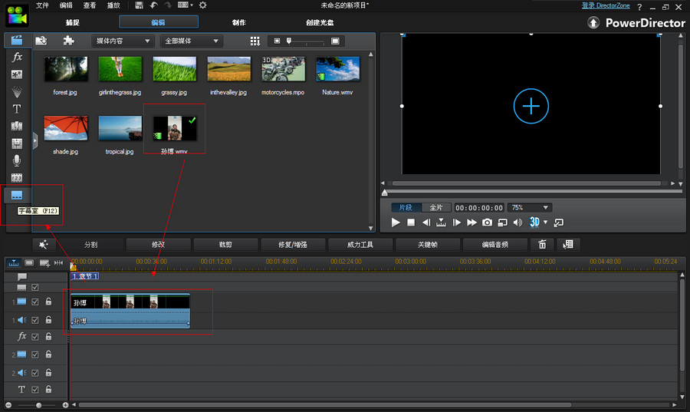Viewport: 690px width, 412px height.
Task: Open the Title Room T icon in sidebar
Action: click(17, 109)
